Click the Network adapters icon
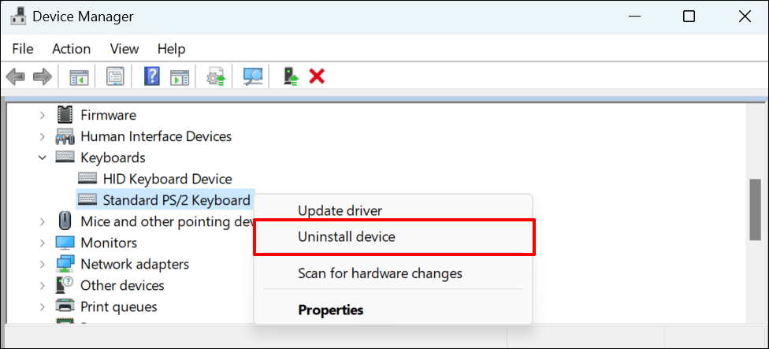 click(x=65, y=264)
